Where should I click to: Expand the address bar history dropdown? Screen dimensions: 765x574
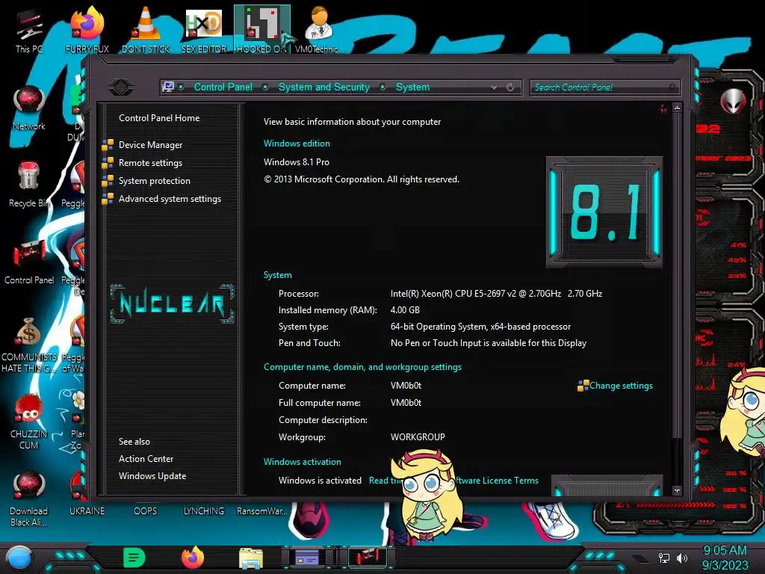495,87
